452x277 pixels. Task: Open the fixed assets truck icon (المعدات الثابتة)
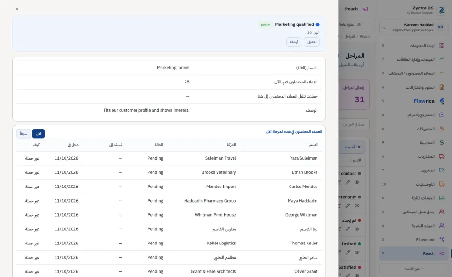[x=442, y=198]
